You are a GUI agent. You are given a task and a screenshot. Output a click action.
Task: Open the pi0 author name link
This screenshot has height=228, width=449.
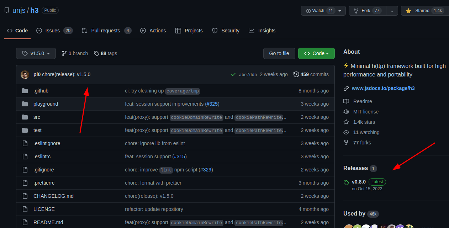(x=37, y=74)
